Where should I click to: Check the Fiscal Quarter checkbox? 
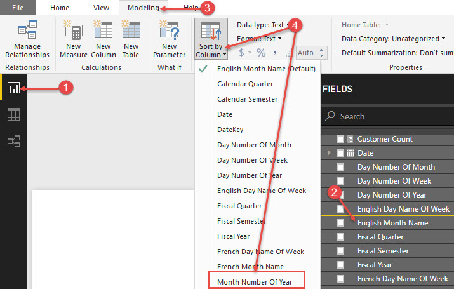pos(340,237)
